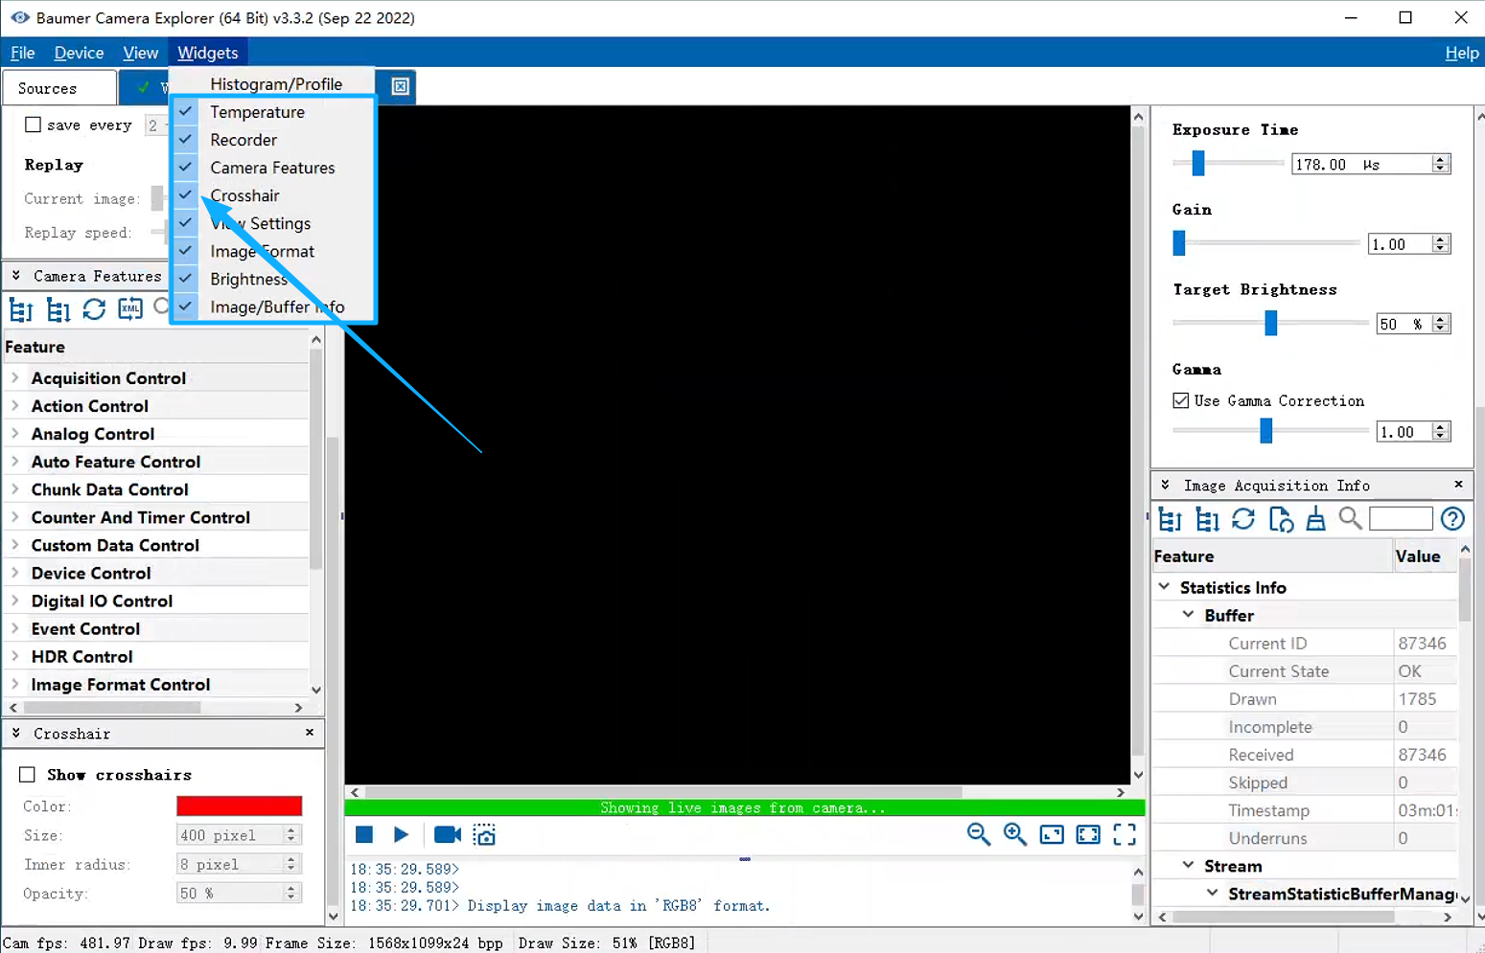Refresh the Camera Features tree
The image size is (1485, 953).
[x=94, y=308]
